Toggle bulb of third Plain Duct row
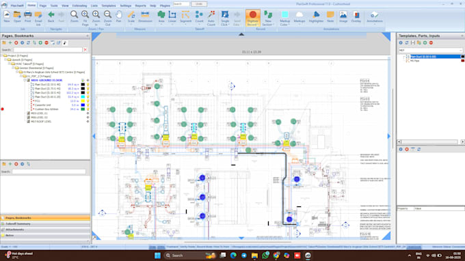This screenshot has width=465, height=261. point(88,93)
